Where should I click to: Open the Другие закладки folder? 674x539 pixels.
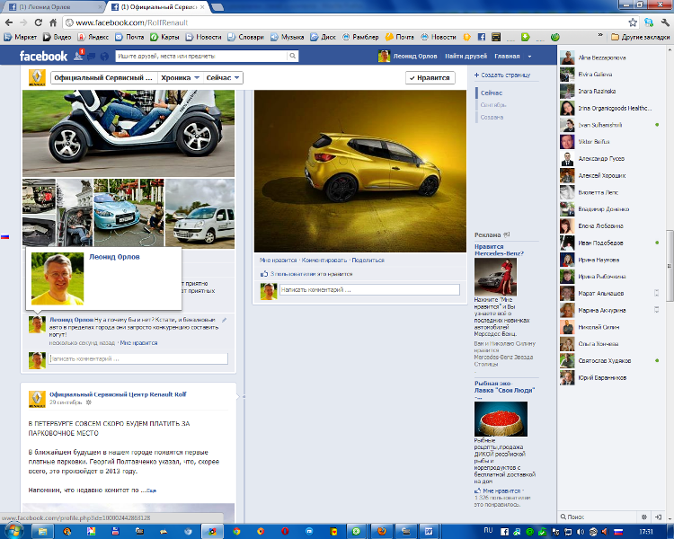pyautogui.click(x=640, y=37)
